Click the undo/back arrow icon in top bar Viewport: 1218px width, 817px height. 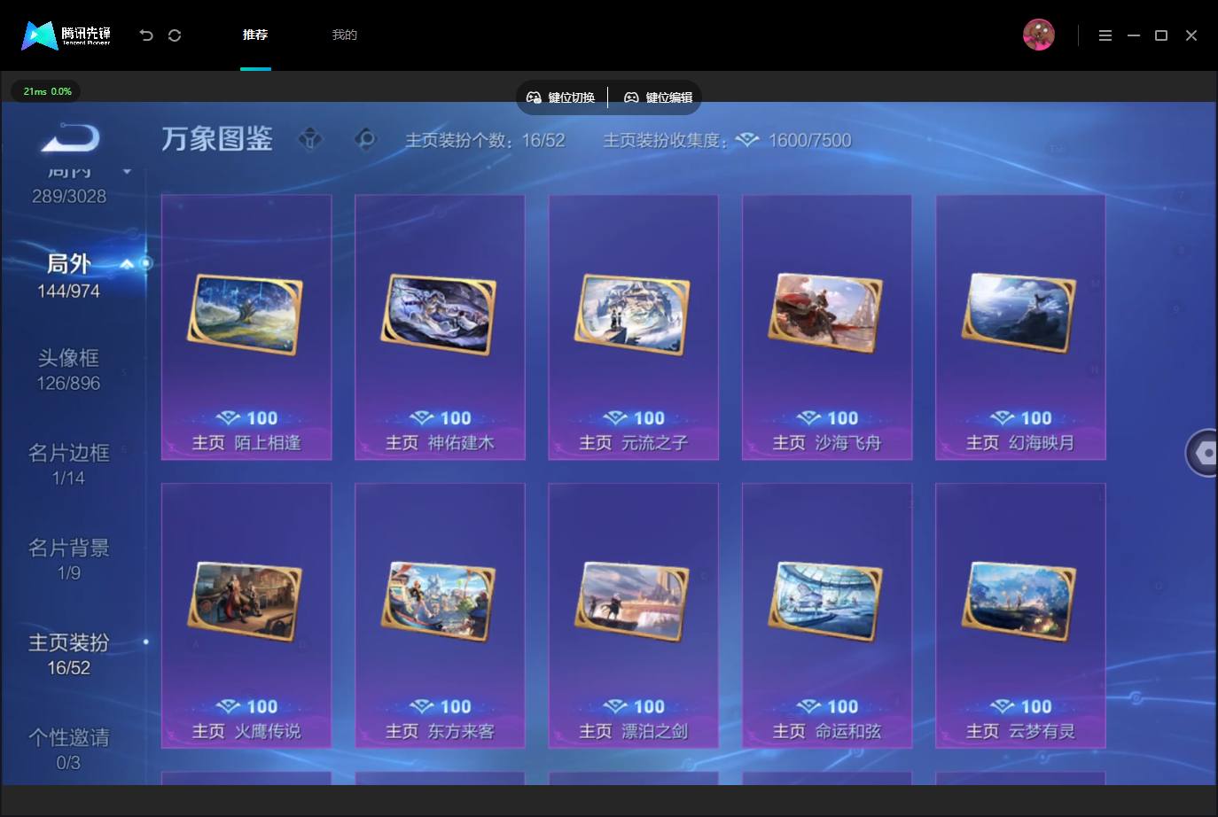click(x=146, y=35)
